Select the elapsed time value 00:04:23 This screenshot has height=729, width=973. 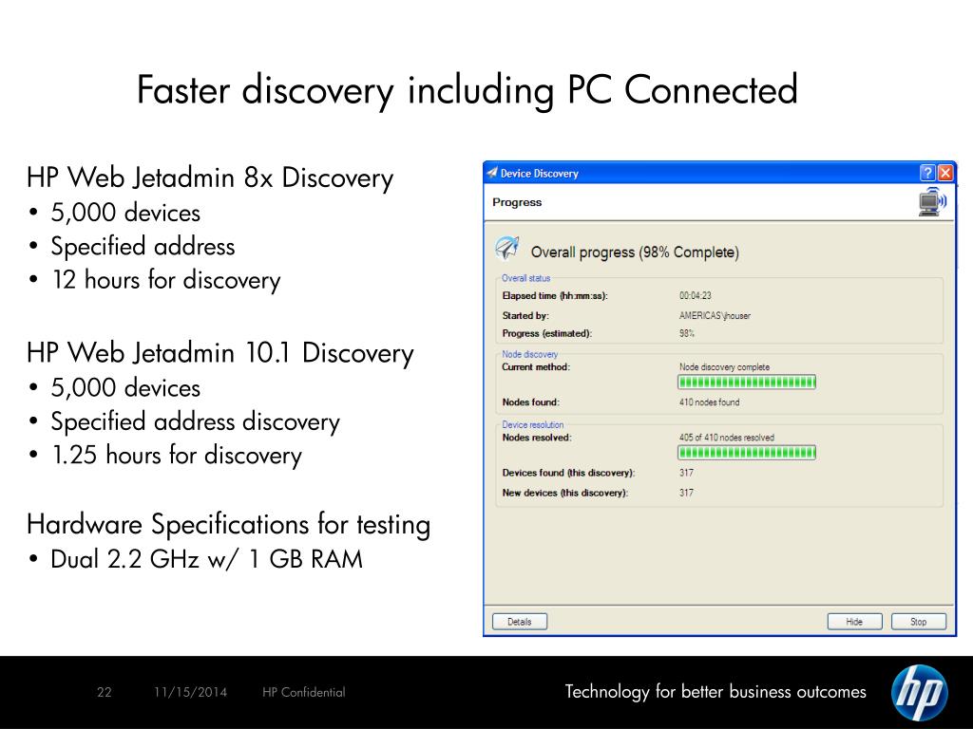pyautogui.click(x=695, y=296)
